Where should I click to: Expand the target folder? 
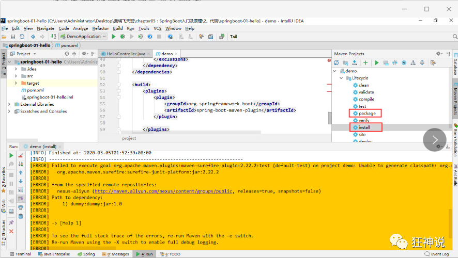(x=16, y=83)
